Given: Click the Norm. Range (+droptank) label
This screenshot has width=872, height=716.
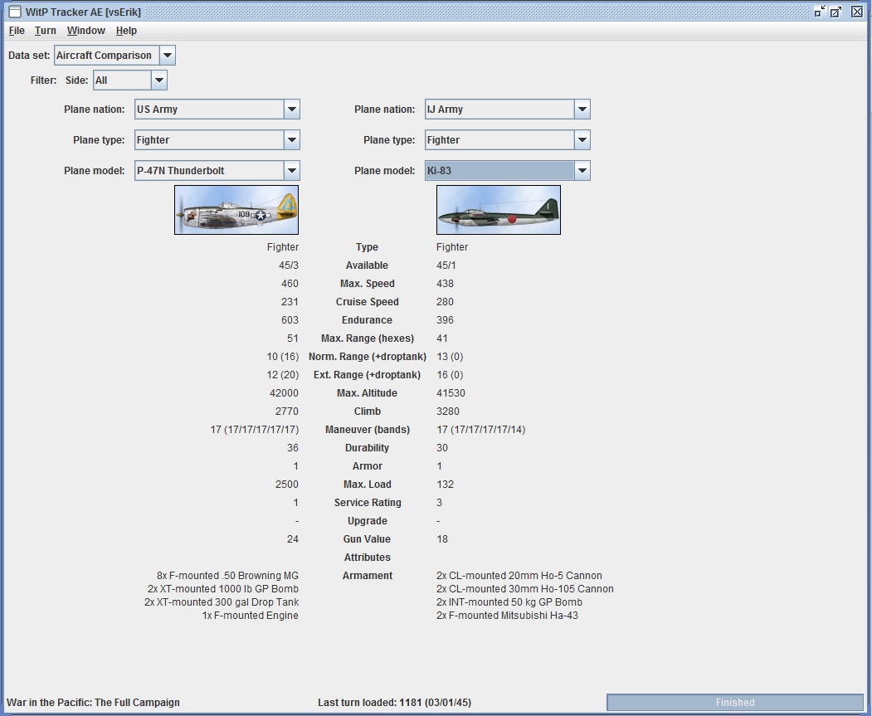Looking at the screenshot, I should (x=367, y=357).
